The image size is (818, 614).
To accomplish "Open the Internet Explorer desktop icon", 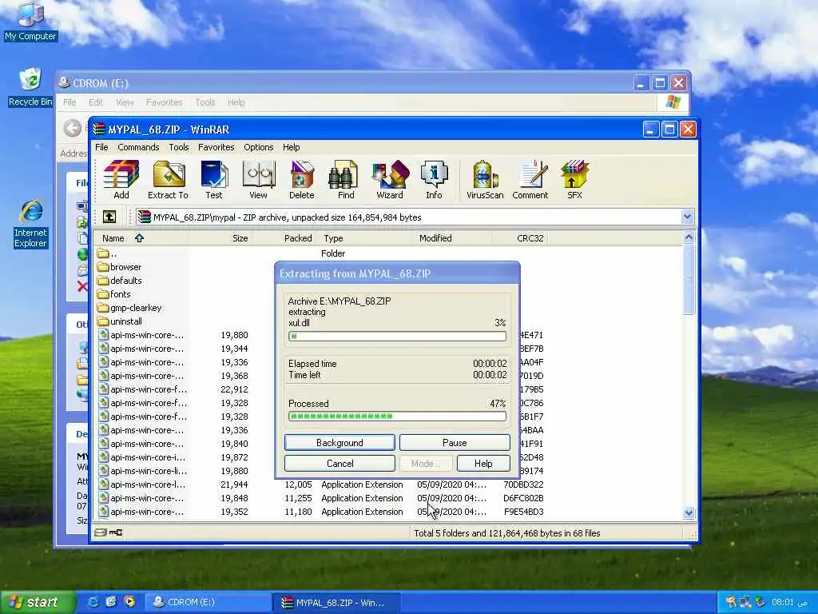I will pyautogui.click(x=30, y=225).
